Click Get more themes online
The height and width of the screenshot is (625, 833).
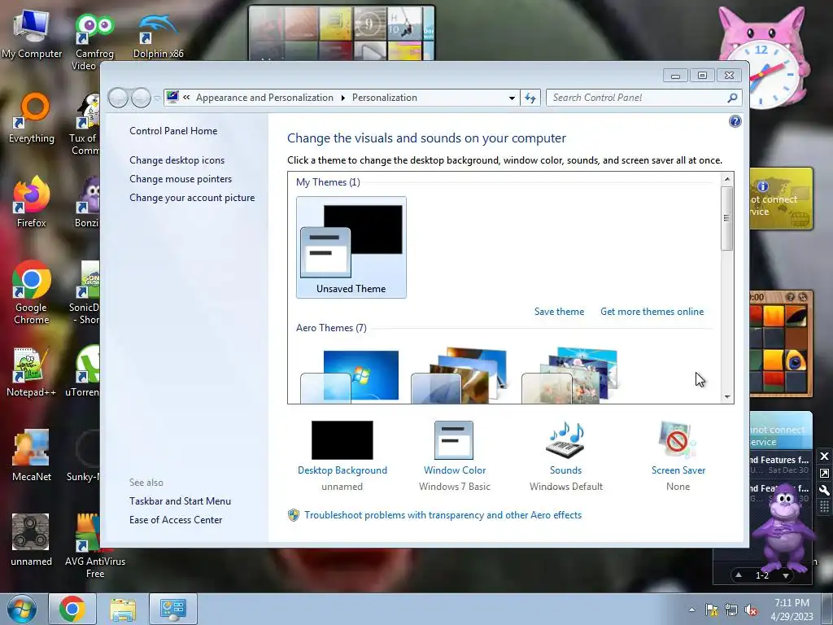point(652,312)
